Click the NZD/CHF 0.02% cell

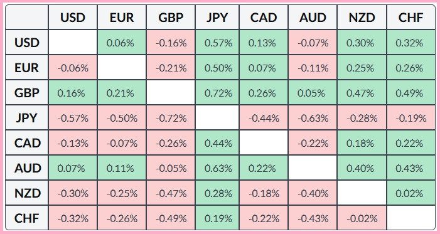tap(411, 193)
